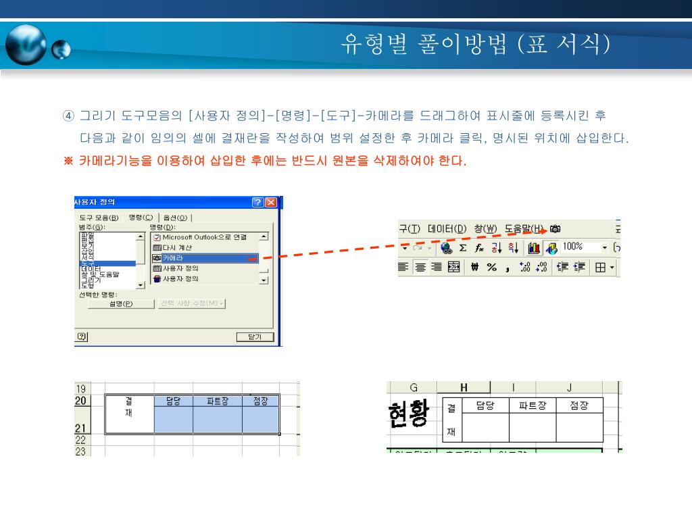This screenshot has height=519, width=692.
Task: Open the Chart Wizard icon
Action: [x=534, y=248]
